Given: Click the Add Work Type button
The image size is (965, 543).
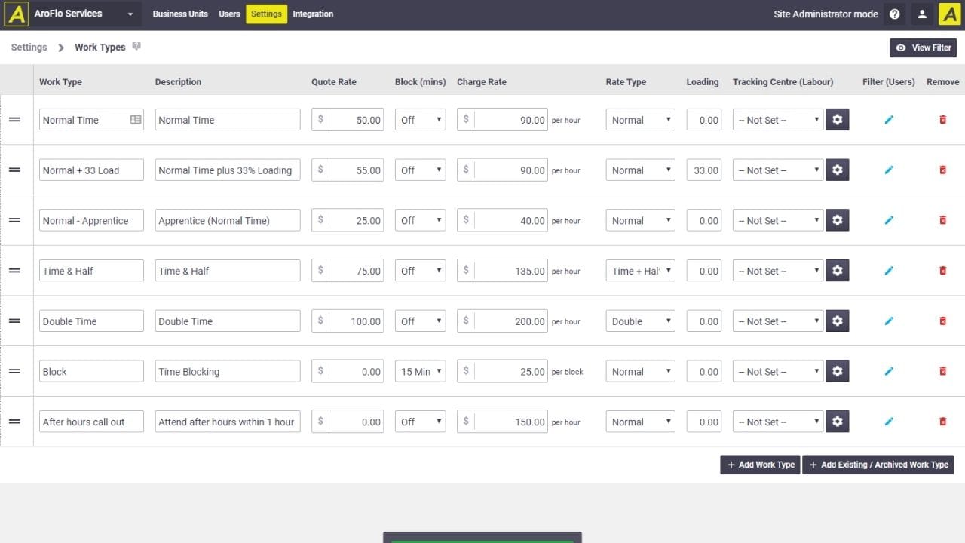Looking at the screenshot, I should point(760,465).
